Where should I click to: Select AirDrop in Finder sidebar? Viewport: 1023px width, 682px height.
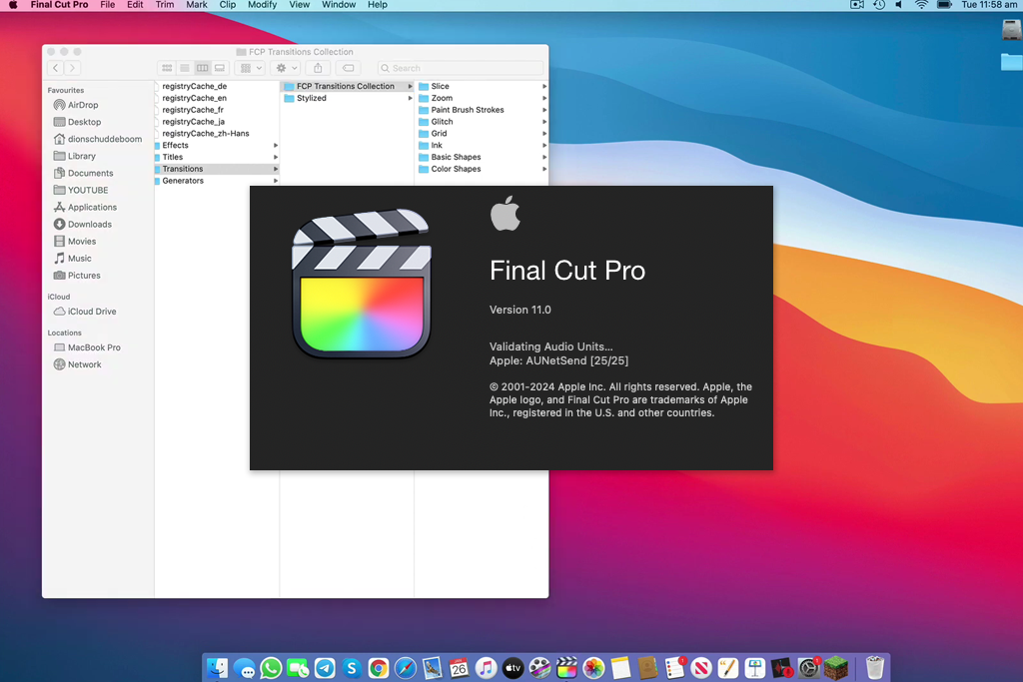coord(82,105)
